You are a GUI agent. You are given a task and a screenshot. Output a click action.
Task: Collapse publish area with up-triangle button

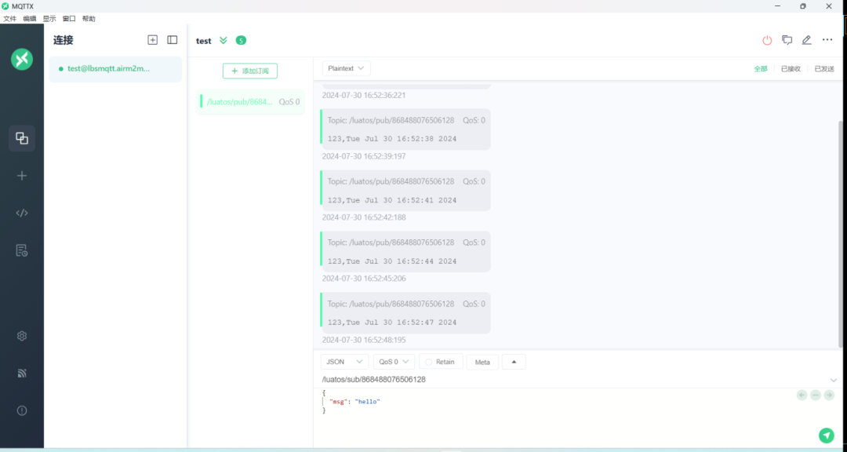click(x=514, y=362)
